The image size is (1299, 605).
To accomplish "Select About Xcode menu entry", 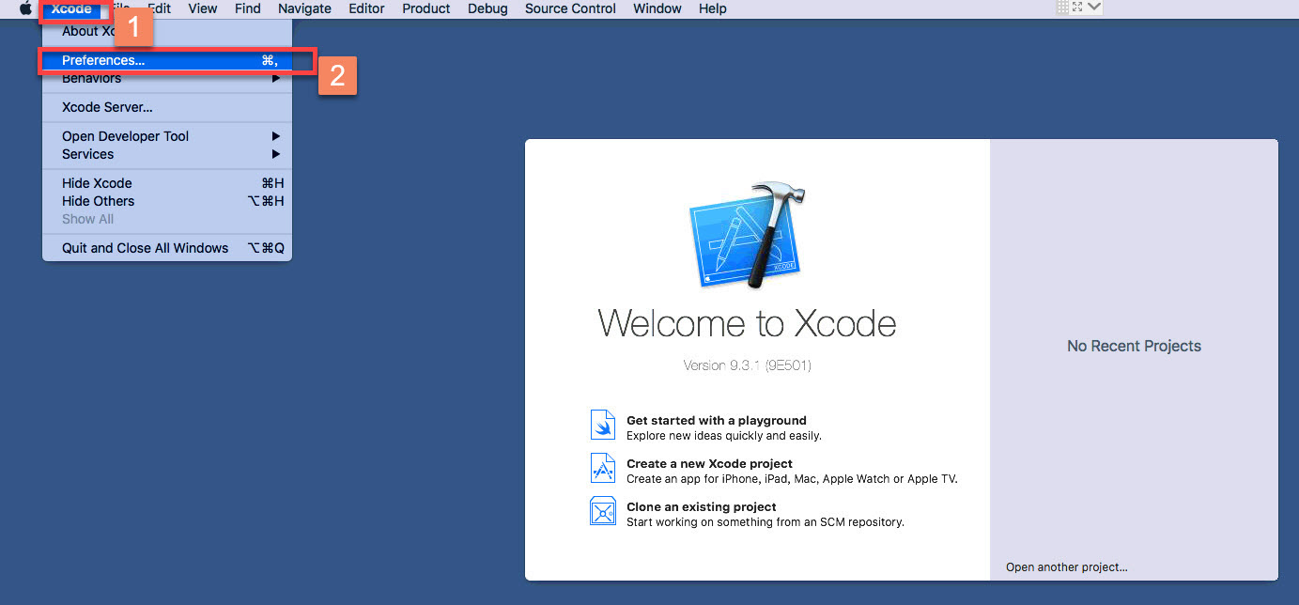I will pyautogui.click(x=167, y=31).
